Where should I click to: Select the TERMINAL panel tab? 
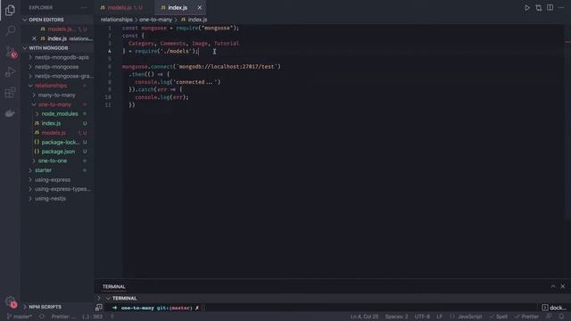point(113,287)
